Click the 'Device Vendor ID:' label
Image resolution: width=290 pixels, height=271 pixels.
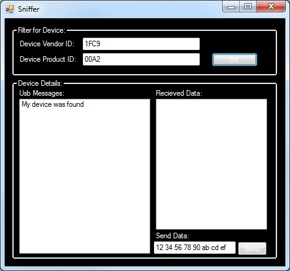click(x=47, y=44)
